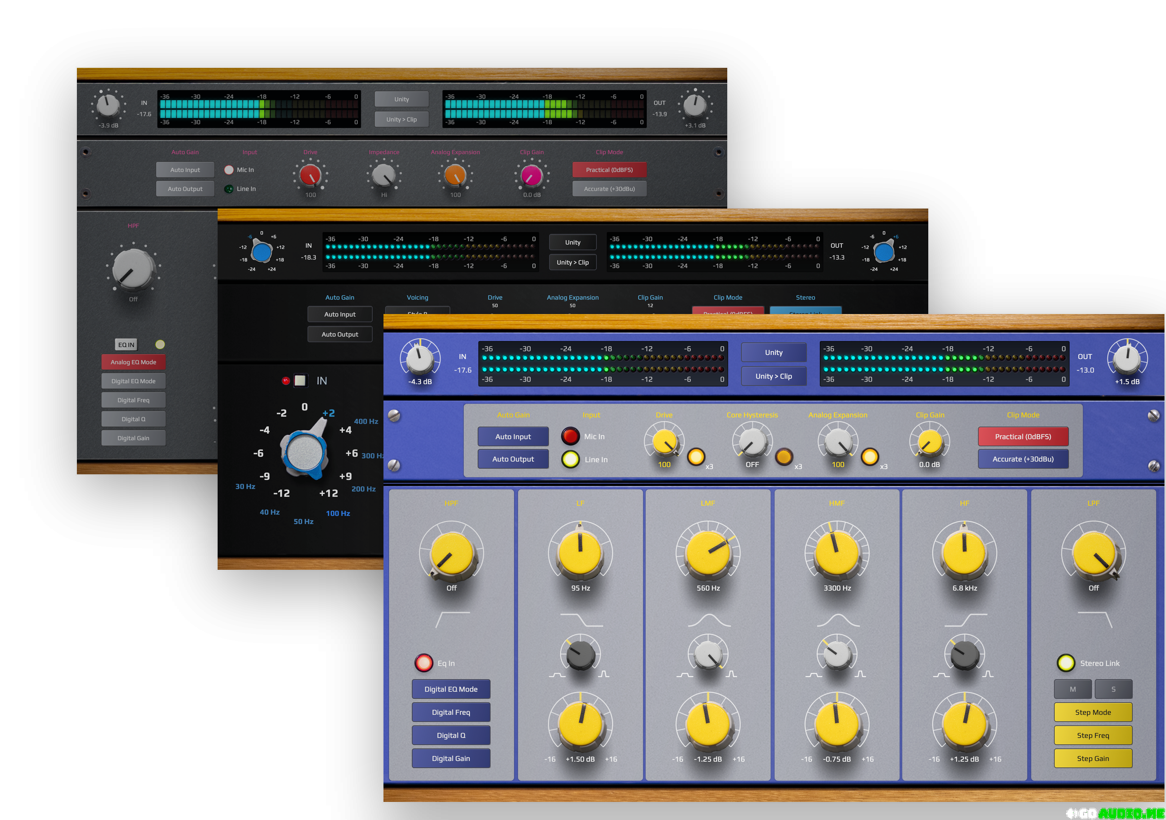Click grey Impedance knob showing Hi
Image resolution: width=1166 pixels, height=820 pixels.
click(384, 175)
